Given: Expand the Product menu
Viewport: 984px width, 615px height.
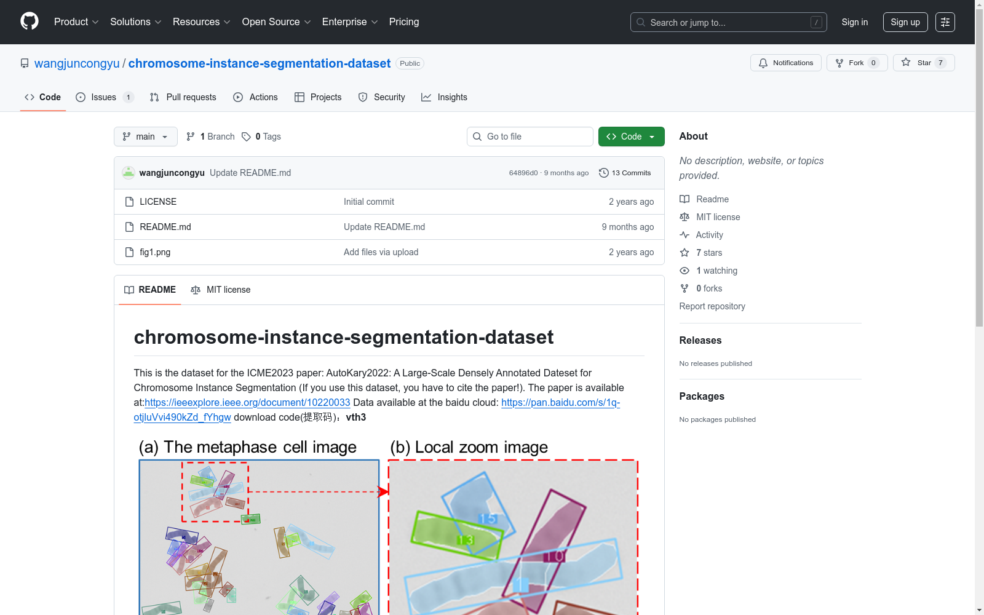Looking at the screenshot, I should click(76, 22).
